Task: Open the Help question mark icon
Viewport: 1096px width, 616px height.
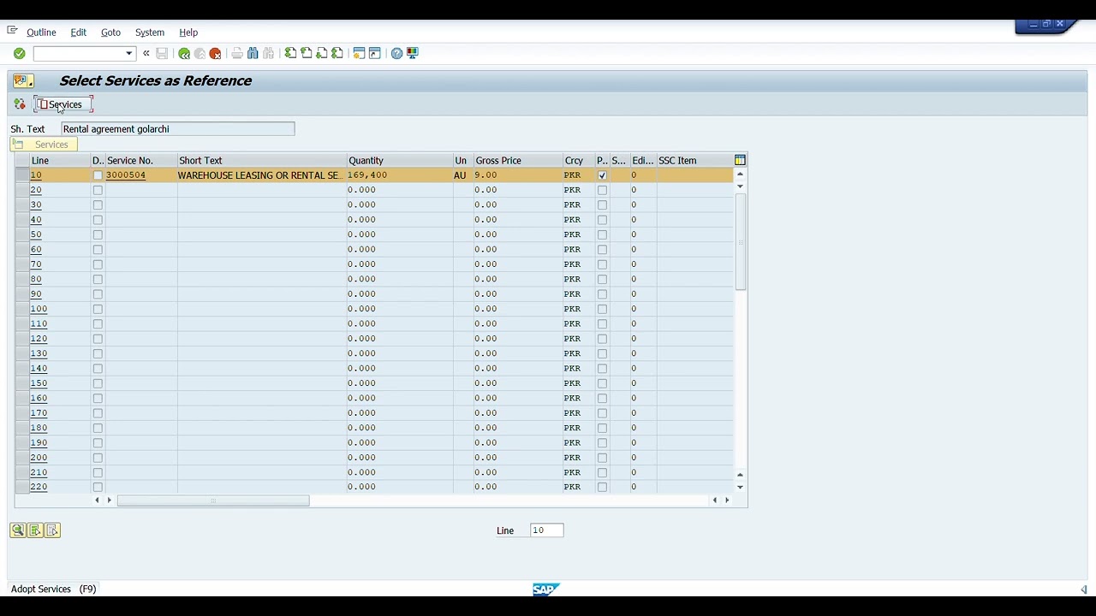Action: pyautogui.click(x=396, y=53)
